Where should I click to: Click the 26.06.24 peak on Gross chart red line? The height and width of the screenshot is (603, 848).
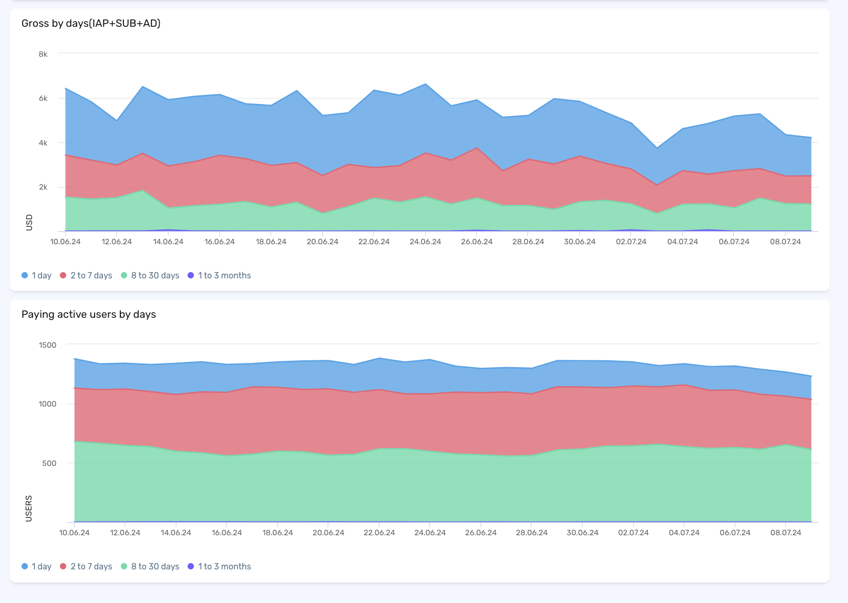point(477,148)
